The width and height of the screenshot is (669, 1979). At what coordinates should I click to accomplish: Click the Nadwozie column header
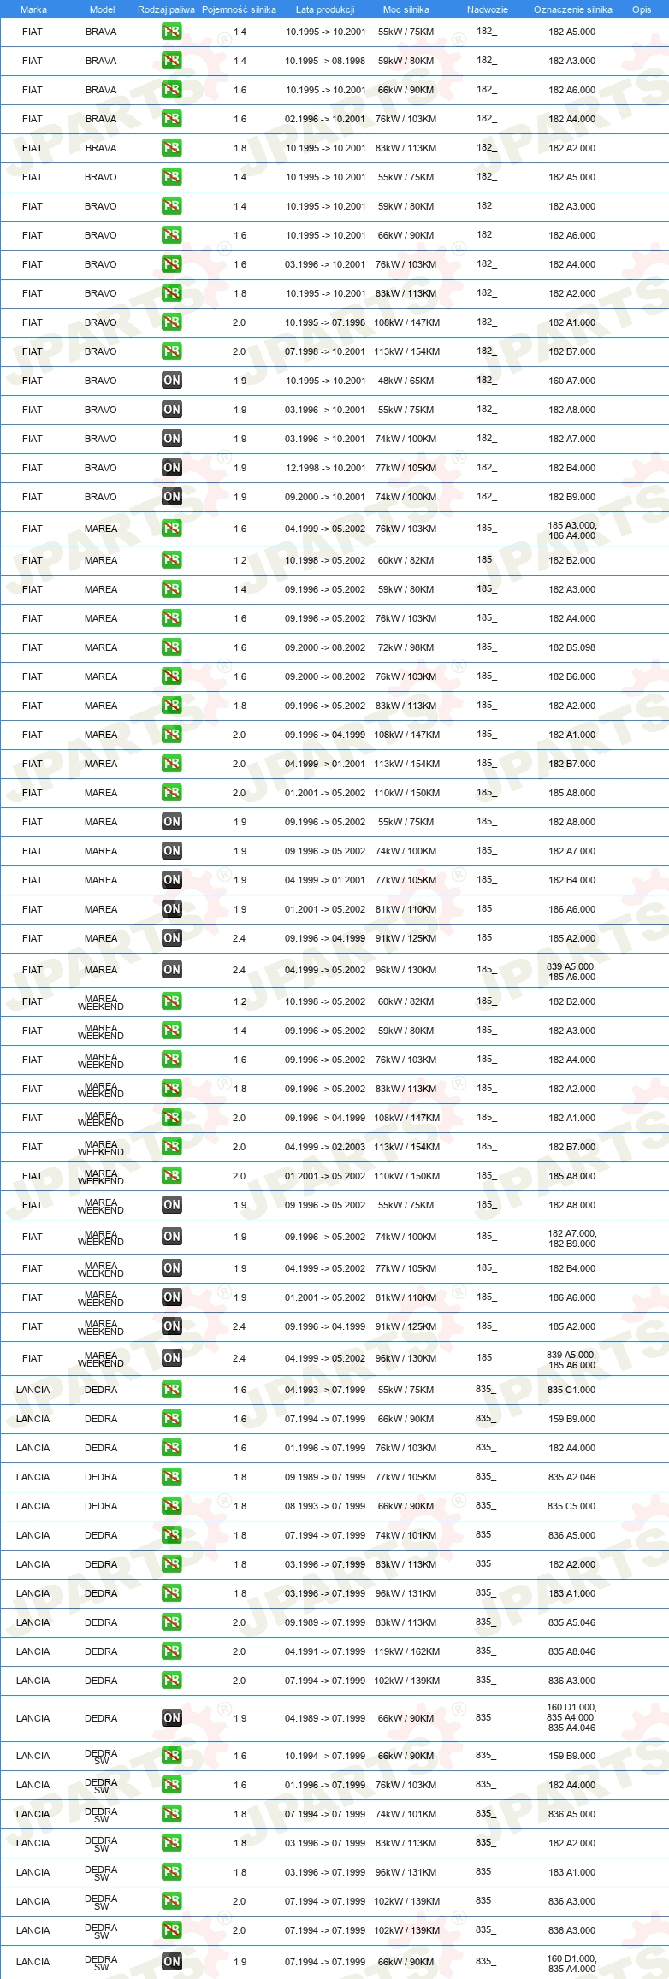(x=487, y=9)
